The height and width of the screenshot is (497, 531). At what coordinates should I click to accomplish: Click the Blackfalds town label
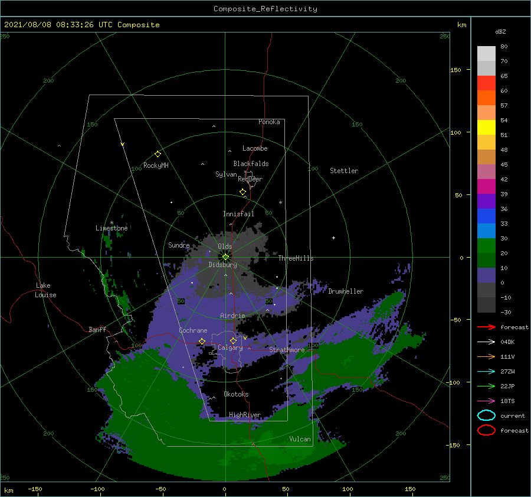251,164
